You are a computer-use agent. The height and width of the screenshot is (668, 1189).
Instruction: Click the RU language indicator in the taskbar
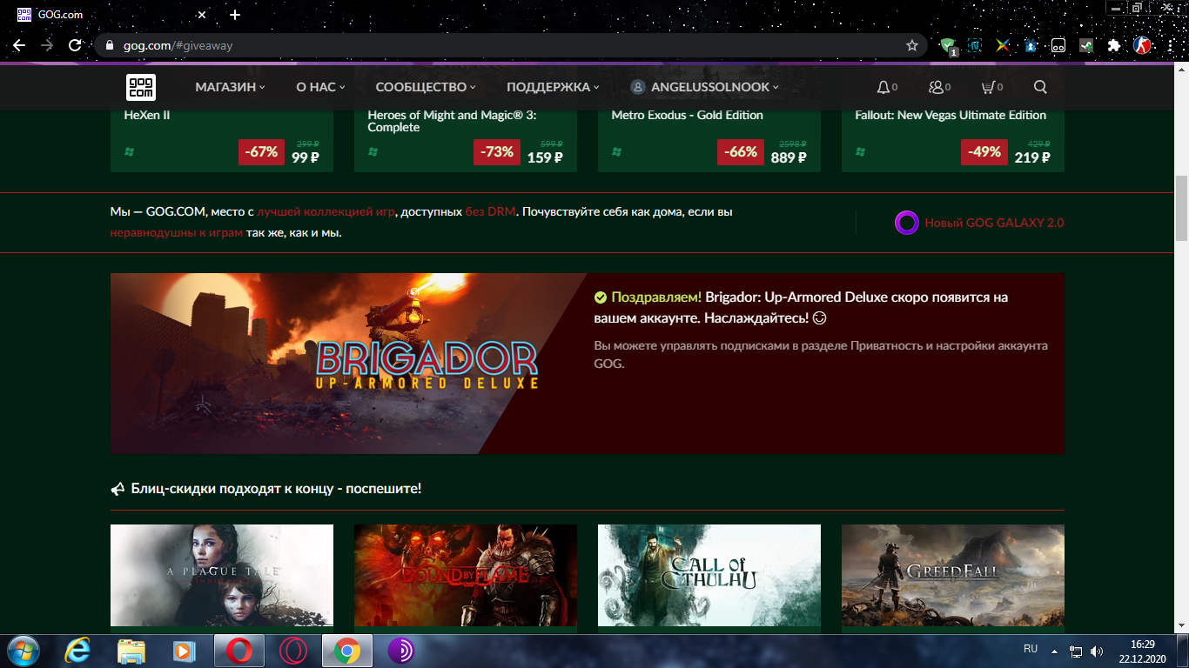(x=1031, y=649)
